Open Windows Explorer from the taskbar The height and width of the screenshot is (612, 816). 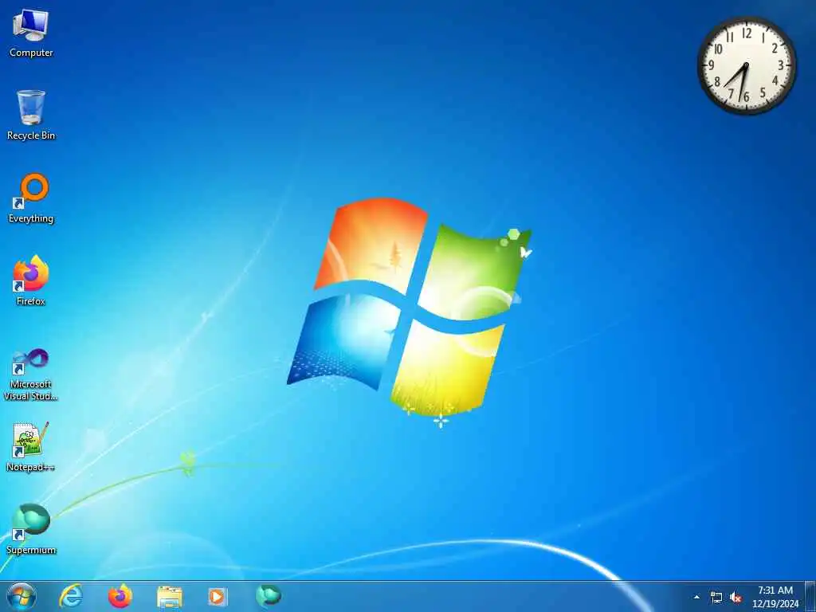point(170,597)
